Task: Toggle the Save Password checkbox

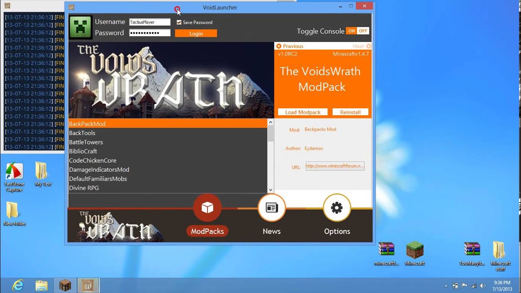Action: click(179, 22)
